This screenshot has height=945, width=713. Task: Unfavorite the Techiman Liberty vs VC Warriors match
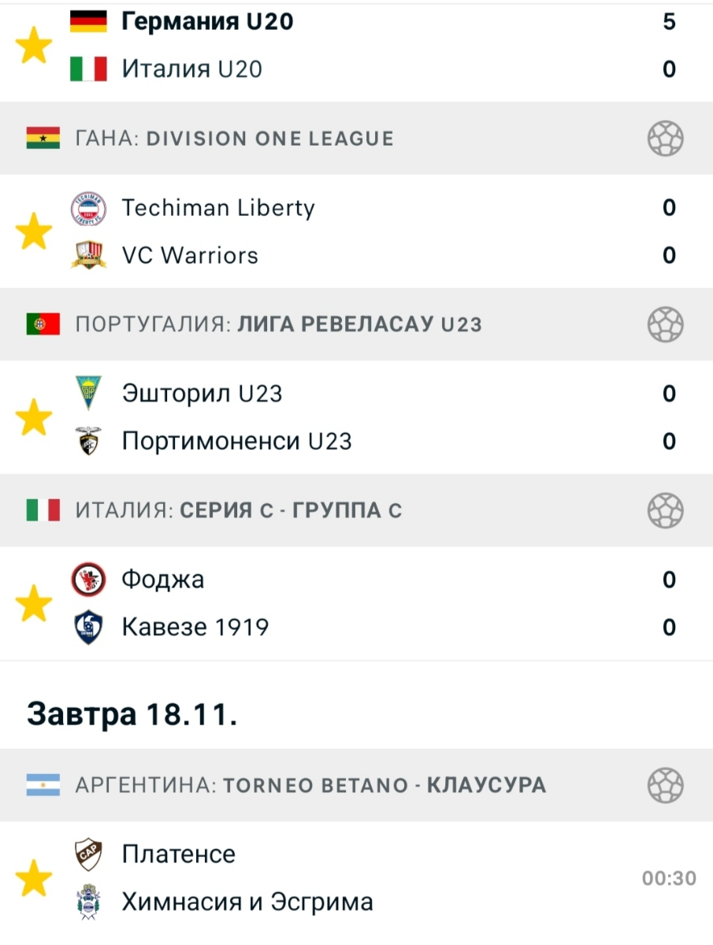click(x=35, y=232)
